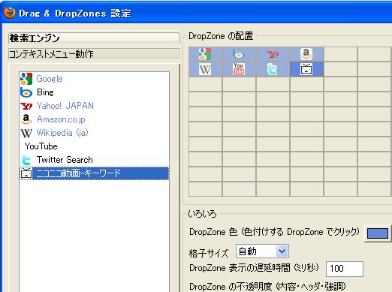Expand the コンテキストメニュー動作 section header

[94, 54]
